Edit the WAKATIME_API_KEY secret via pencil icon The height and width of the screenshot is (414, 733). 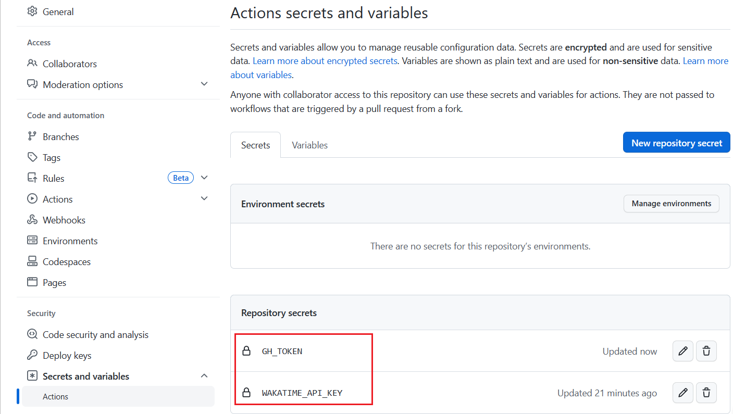click(683, 393)
